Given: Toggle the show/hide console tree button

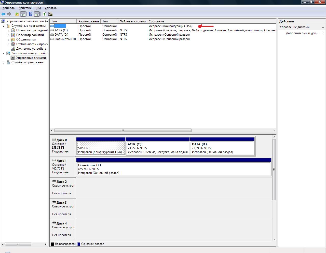Looking at the screenshot, I should click(x=23, y=14).
